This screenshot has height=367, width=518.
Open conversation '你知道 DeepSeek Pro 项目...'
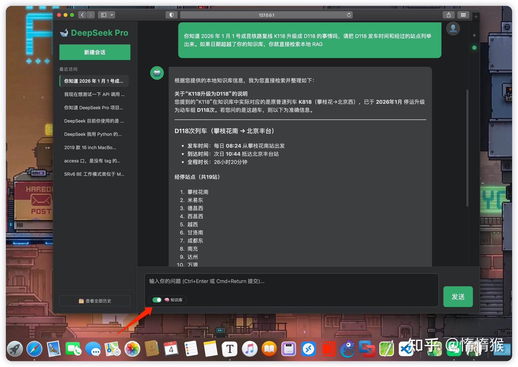[x=94, y=107]
